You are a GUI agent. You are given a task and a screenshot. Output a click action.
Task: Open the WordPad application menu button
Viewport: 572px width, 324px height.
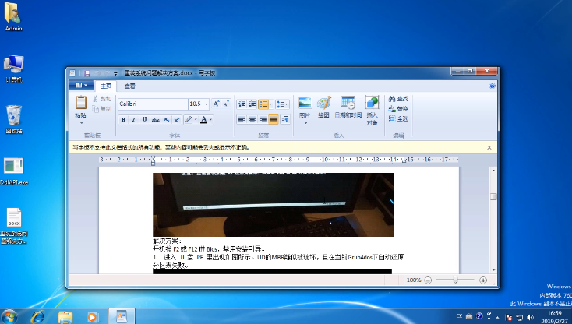[80, 86]
